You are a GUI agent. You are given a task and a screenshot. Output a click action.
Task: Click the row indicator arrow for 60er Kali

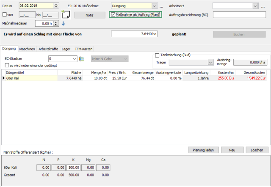click(4, 78)
